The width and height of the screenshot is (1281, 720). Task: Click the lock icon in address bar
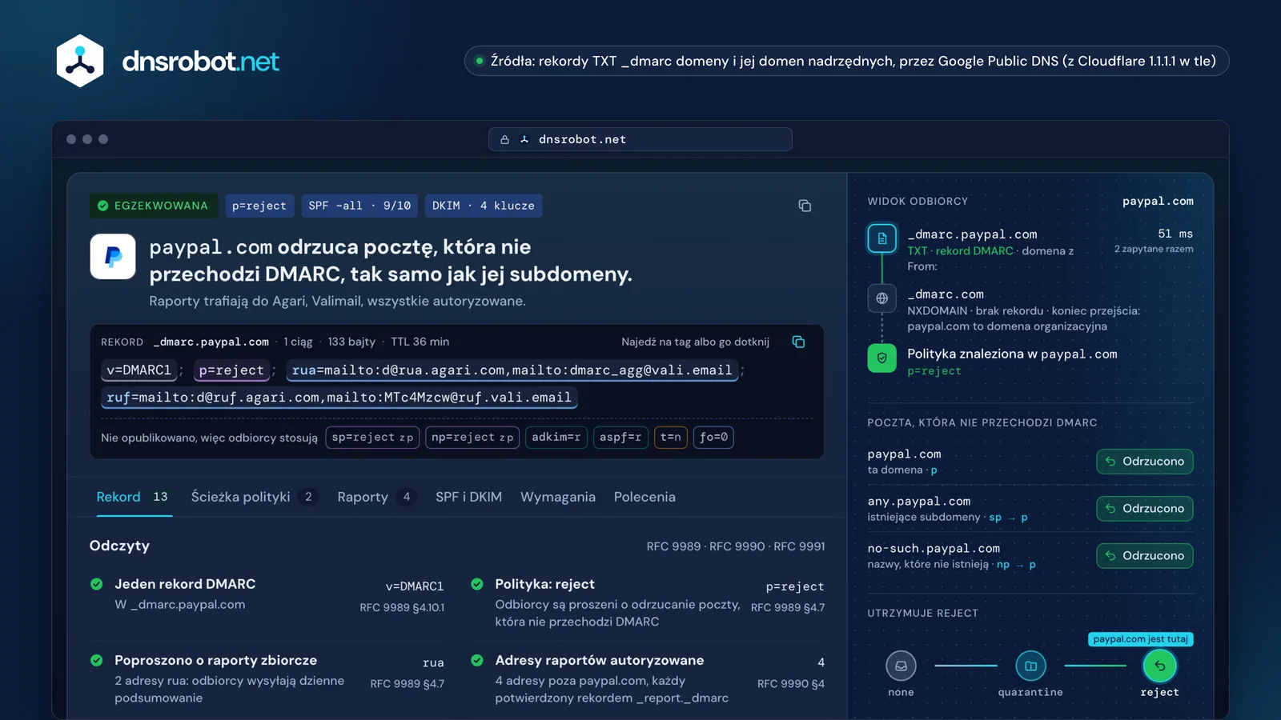click(x=504, y=139)
